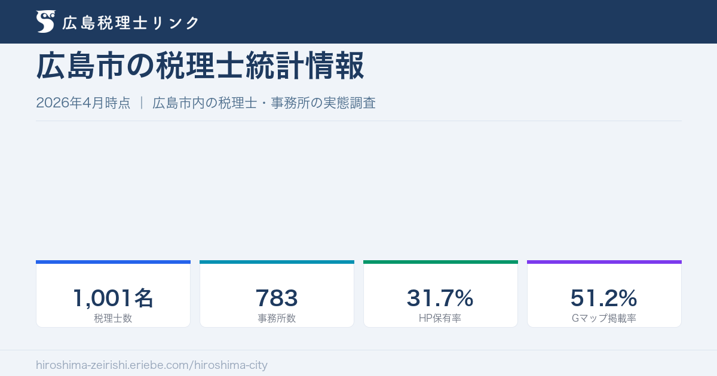The width and height of the screenshot is (717, 376).
Task: Click the 広島市内の税理士・事務所の実態調査 subtitle
Action: pos(264,103)
